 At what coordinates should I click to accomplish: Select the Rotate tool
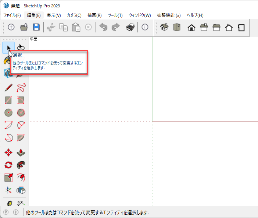(8, 165)
